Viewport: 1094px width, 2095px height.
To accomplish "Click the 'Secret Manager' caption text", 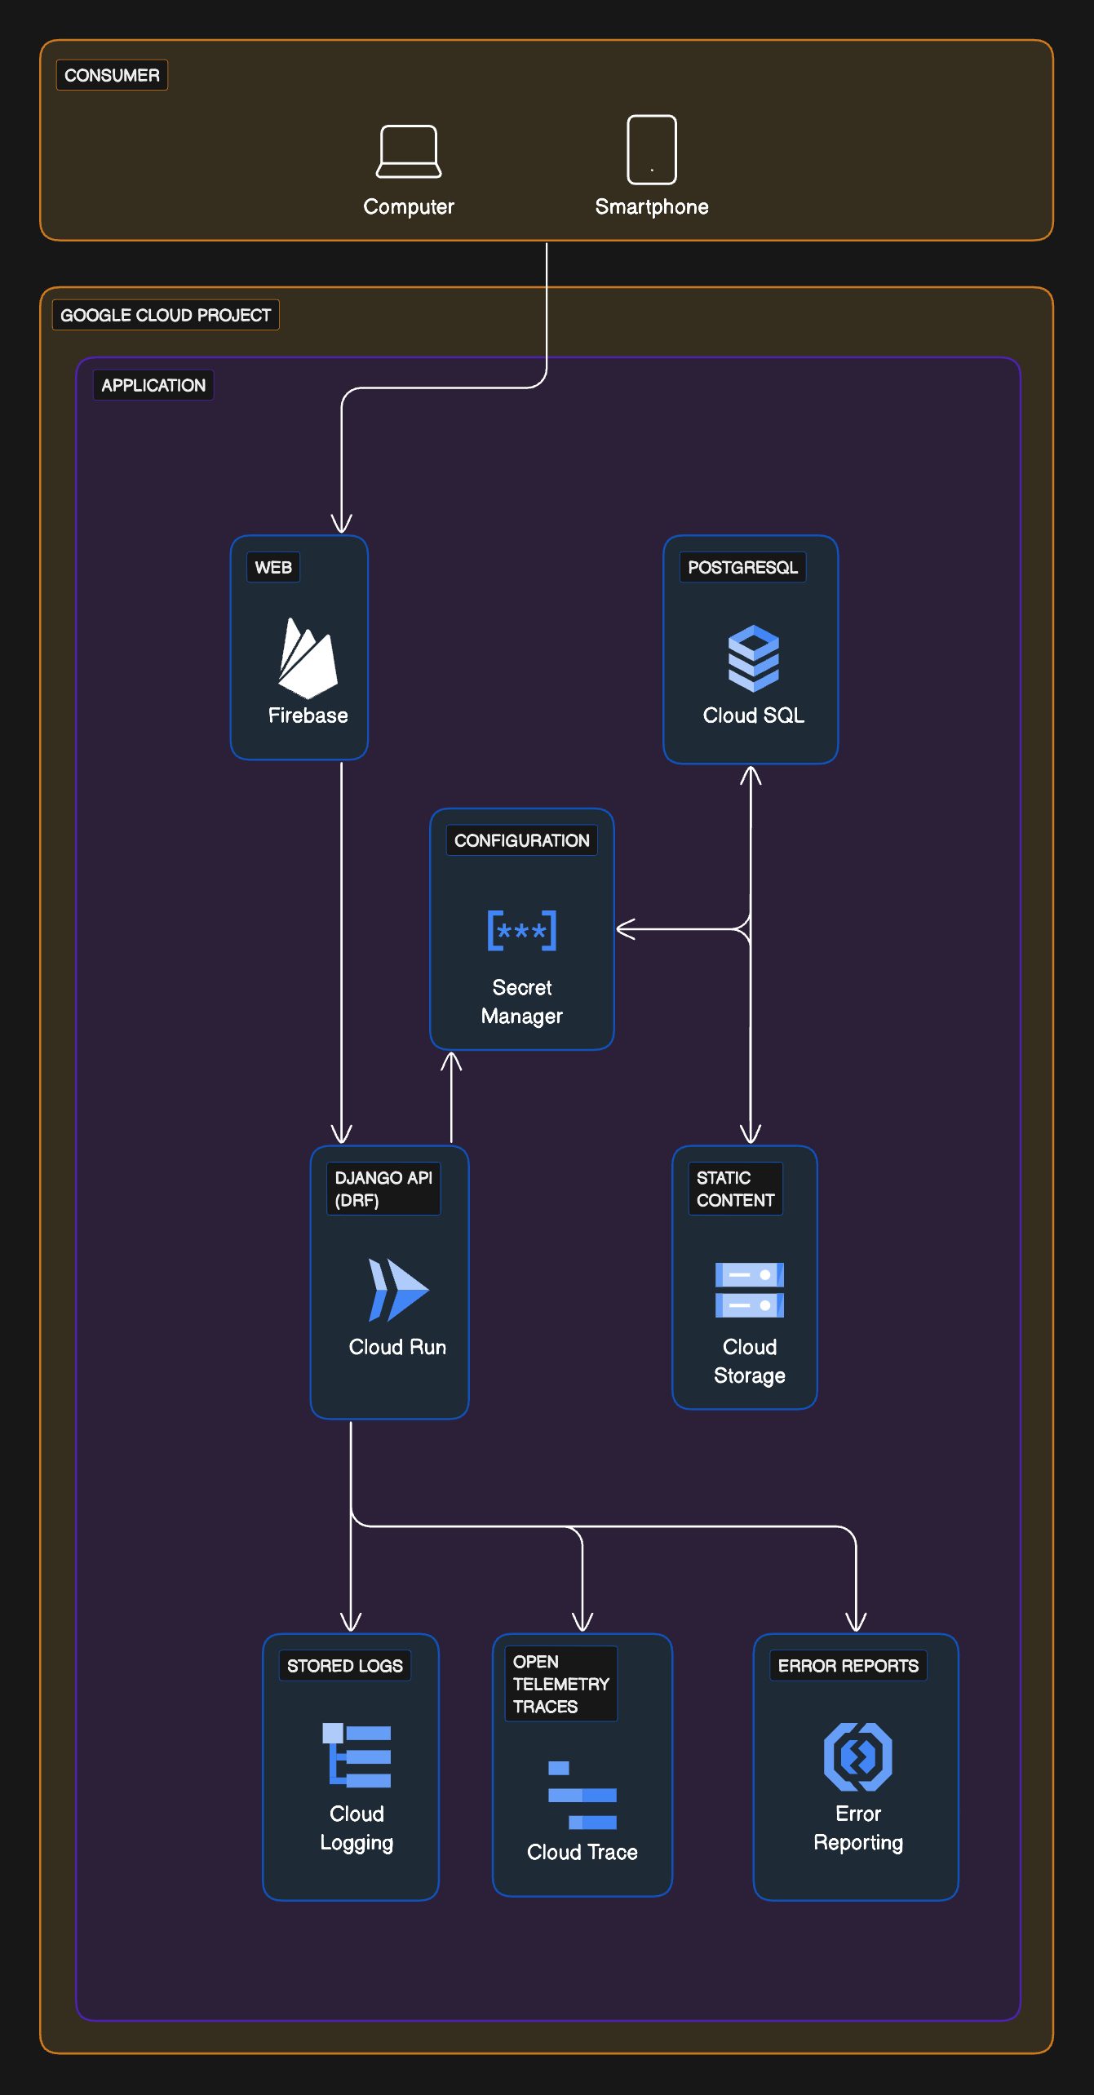I will point(522,1002).
